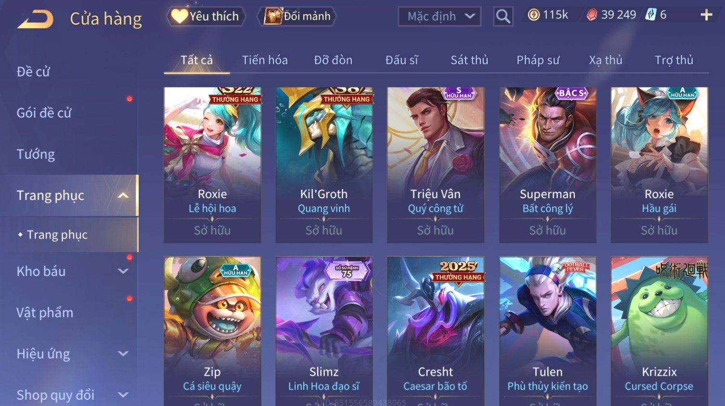This screenshot has width=725, height=406.
Task: Expand the Shop quy đổi section
Action: 123,395
